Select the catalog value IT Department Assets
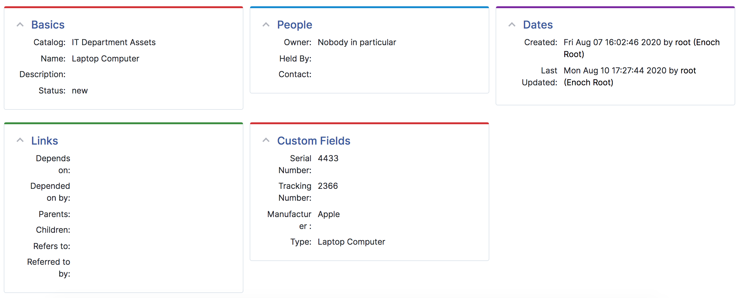Viewport: 739px width, 298px height. coord(114,42)
